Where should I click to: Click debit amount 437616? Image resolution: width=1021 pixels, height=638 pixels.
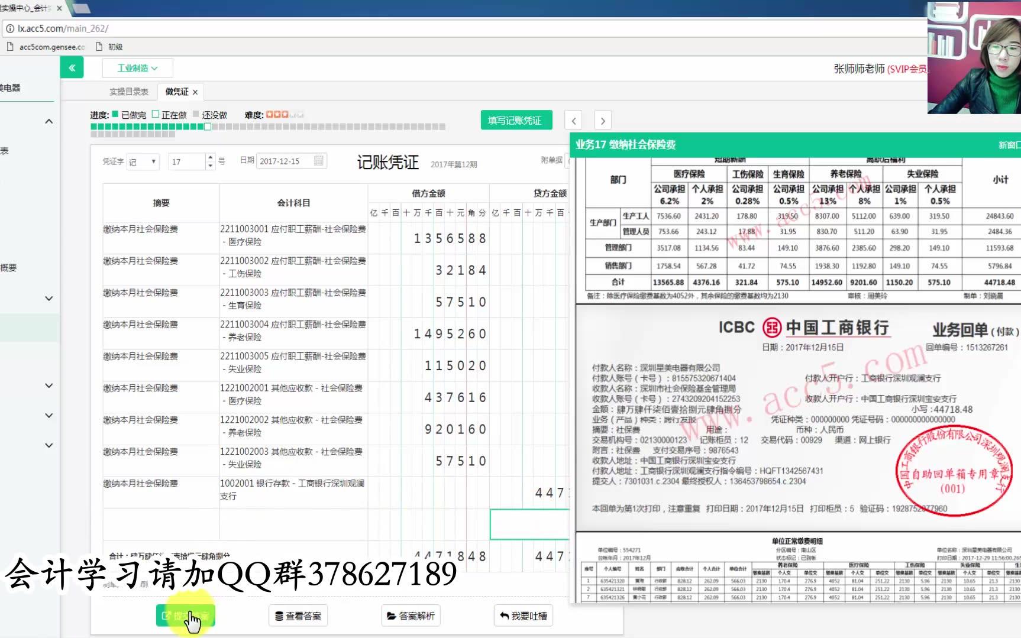(x=455, y=398)
